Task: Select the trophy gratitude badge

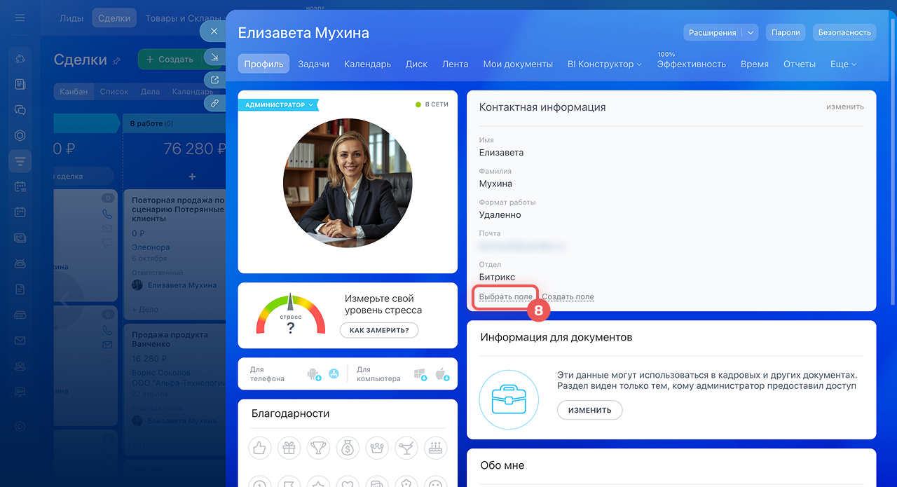Action: pos(318,448)
